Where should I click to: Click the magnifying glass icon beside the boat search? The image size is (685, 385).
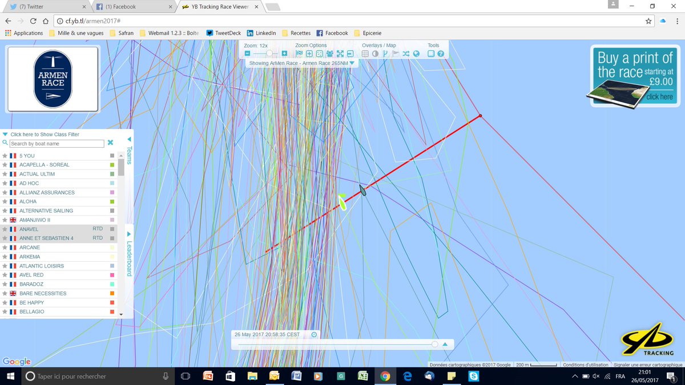(5, 143)
